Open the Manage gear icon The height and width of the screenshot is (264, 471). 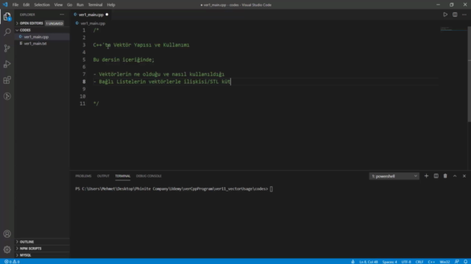[7, 249]
